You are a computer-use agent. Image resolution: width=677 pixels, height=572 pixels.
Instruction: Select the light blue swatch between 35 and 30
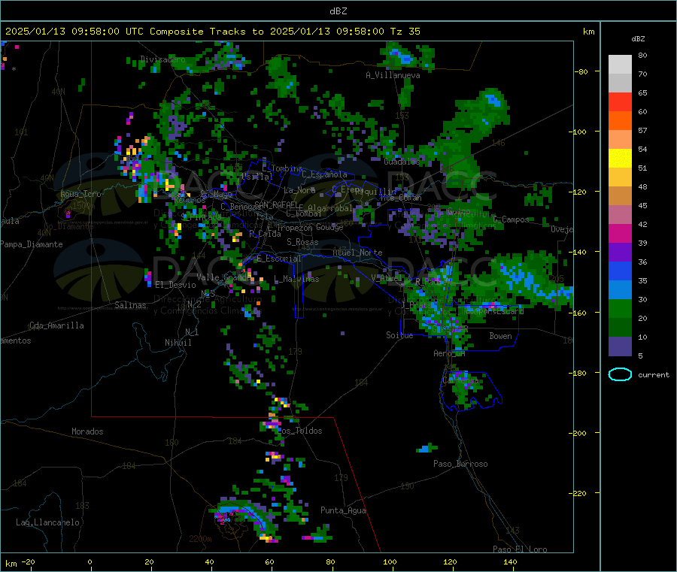point(620,290)
